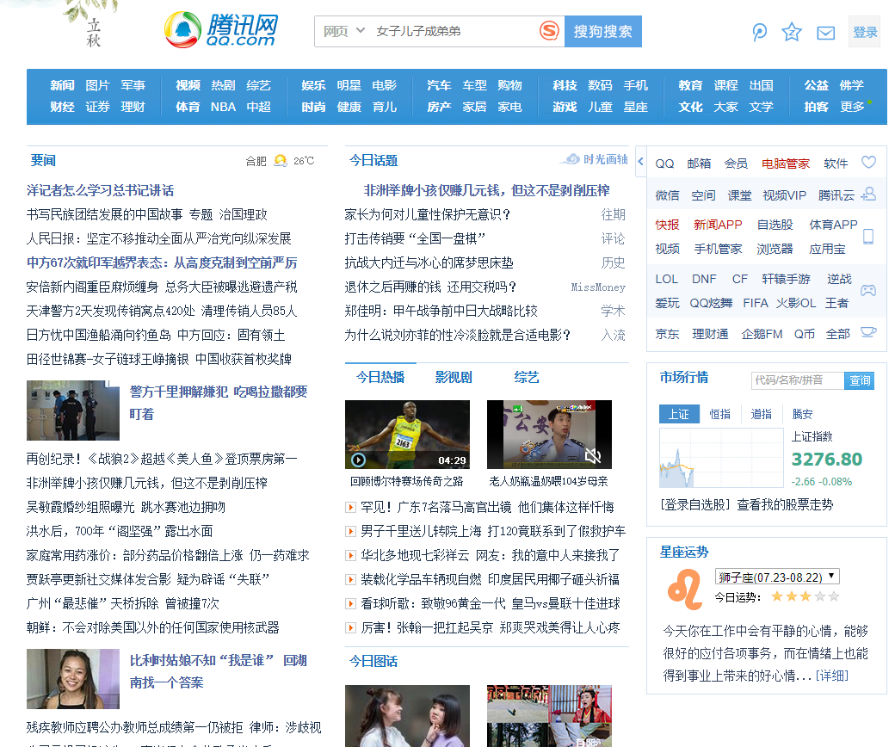Click the Qzone star icon at top right
Viewport: 895px width, 747px height.
(x=792, y=32)
